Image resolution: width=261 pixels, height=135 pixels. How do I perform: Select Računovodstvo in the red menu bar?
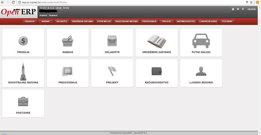[x=186, y=21]
